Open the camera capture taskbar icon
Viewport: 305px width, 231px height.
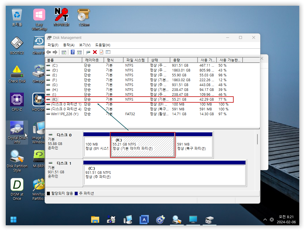111,220
